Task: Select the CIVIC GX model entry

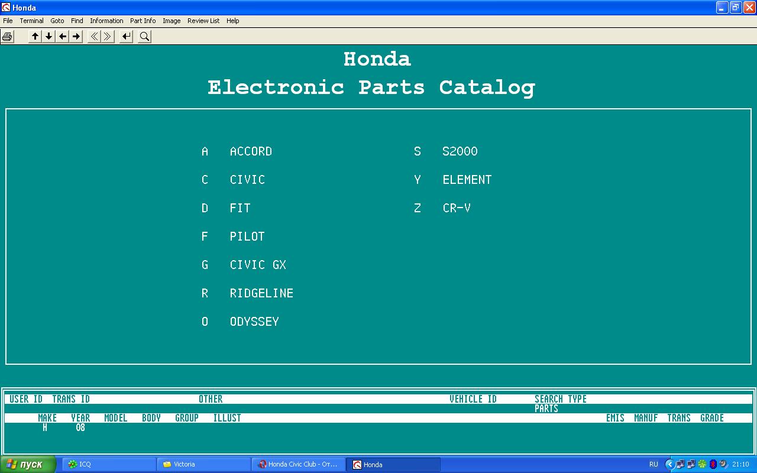Action: [258, 265]
